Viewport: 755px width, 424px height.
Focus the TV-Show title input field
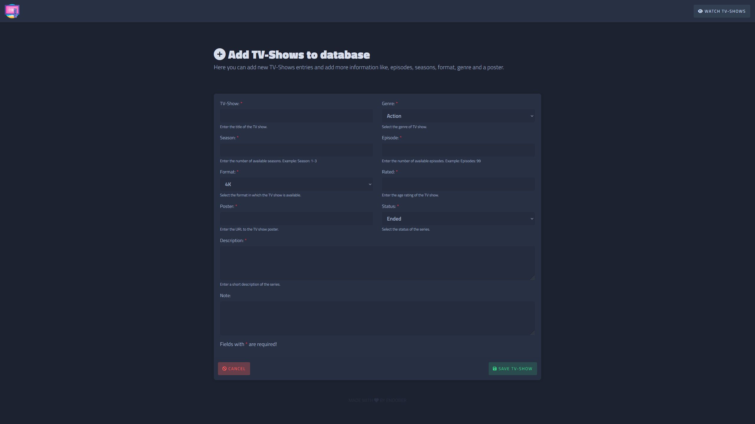pos(296,116)
